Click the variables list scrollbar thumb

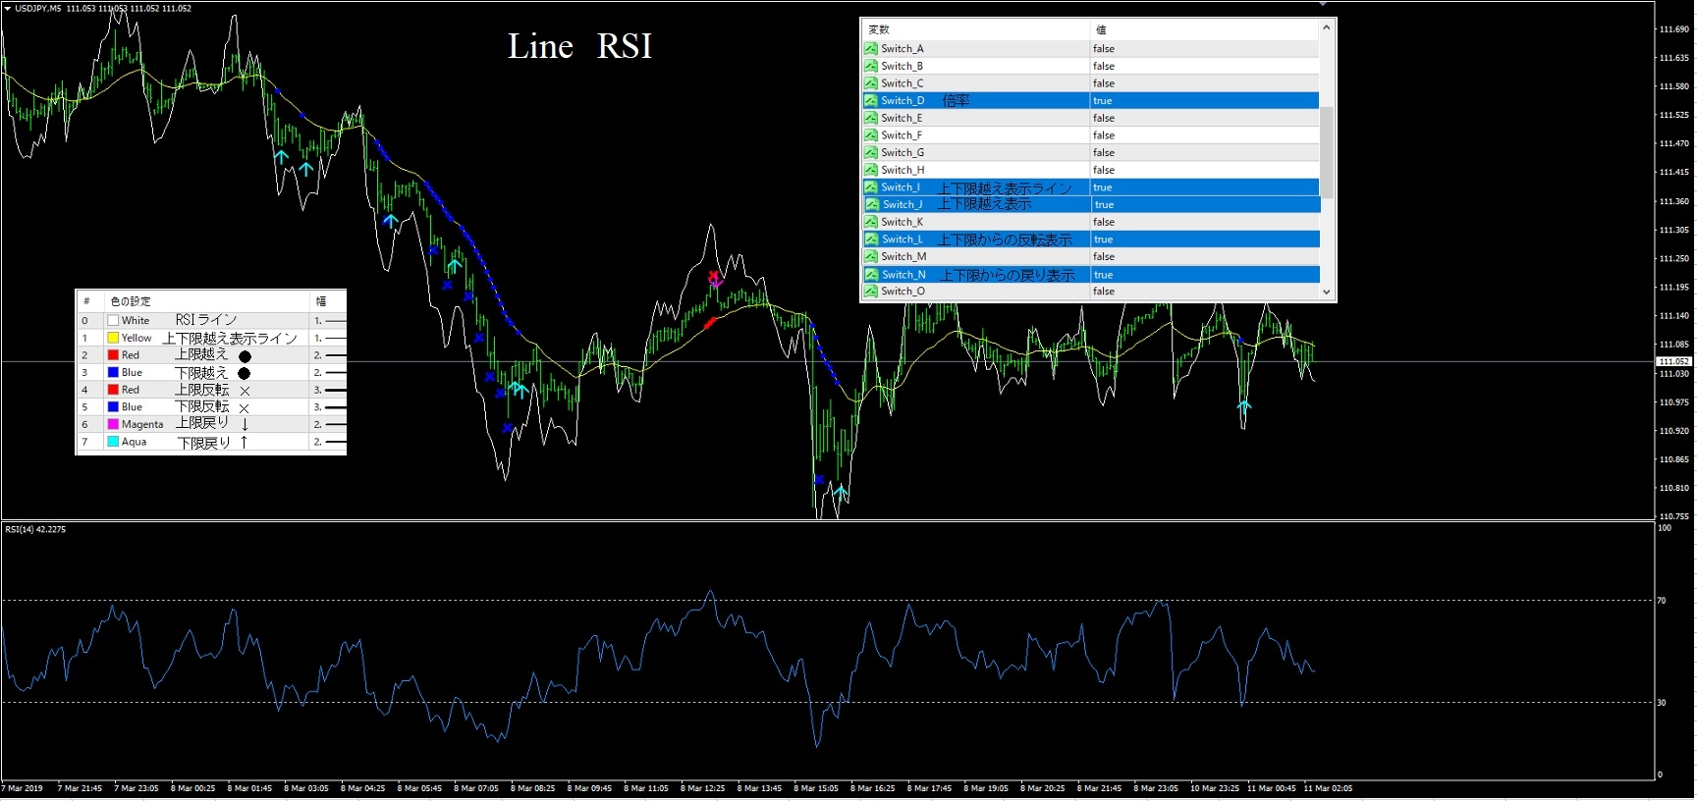point(1327,152)
